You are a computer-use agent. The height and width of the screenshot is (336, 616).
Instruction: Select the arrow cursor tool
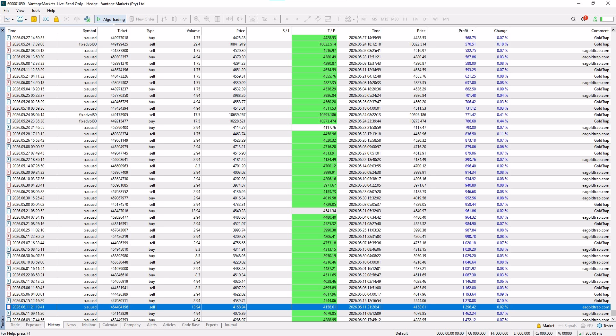pos(264,19)
